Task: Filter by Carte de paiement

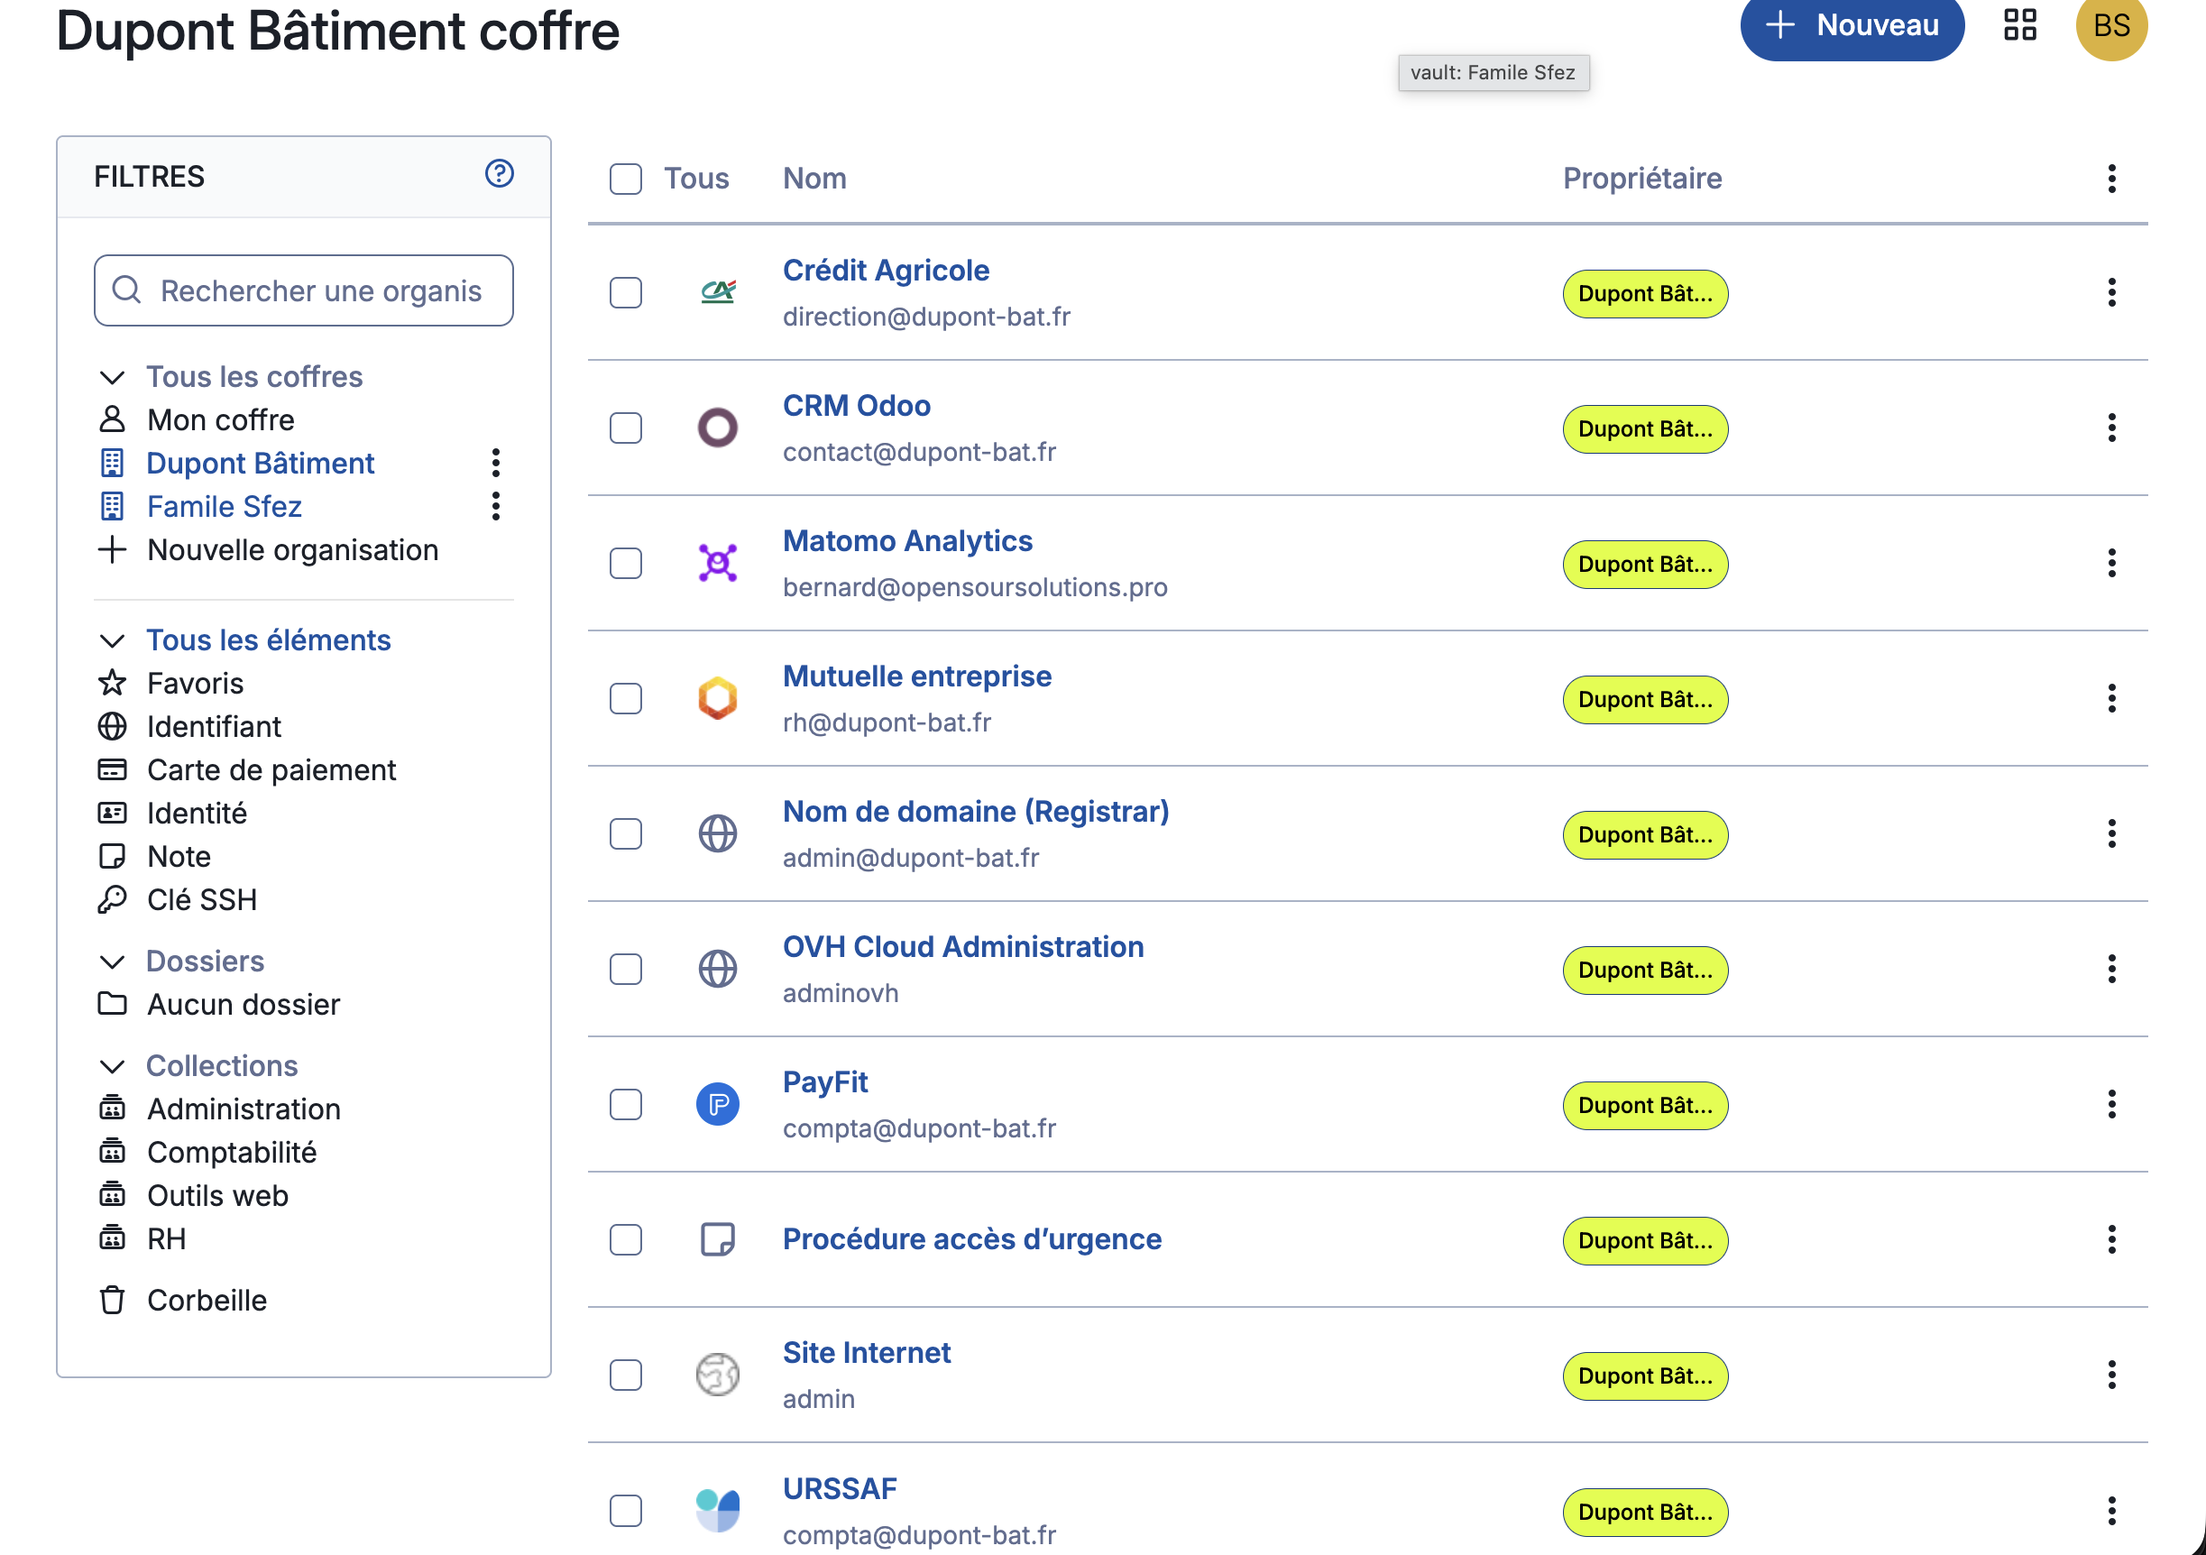Action: tap(271, 769)
